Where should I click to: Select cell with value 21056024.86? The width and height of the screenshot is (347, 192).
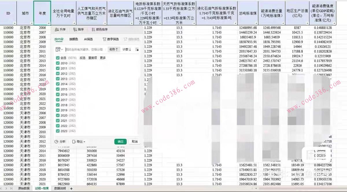(248, 184)
